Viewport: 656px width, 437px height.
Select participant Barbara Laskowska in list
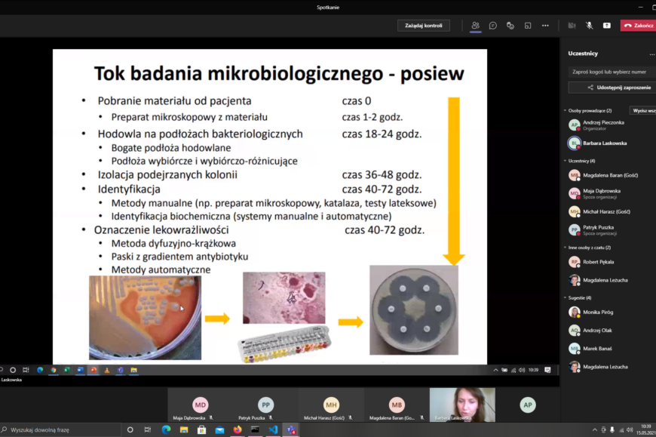pyautogui.click(x=608, y=143)
